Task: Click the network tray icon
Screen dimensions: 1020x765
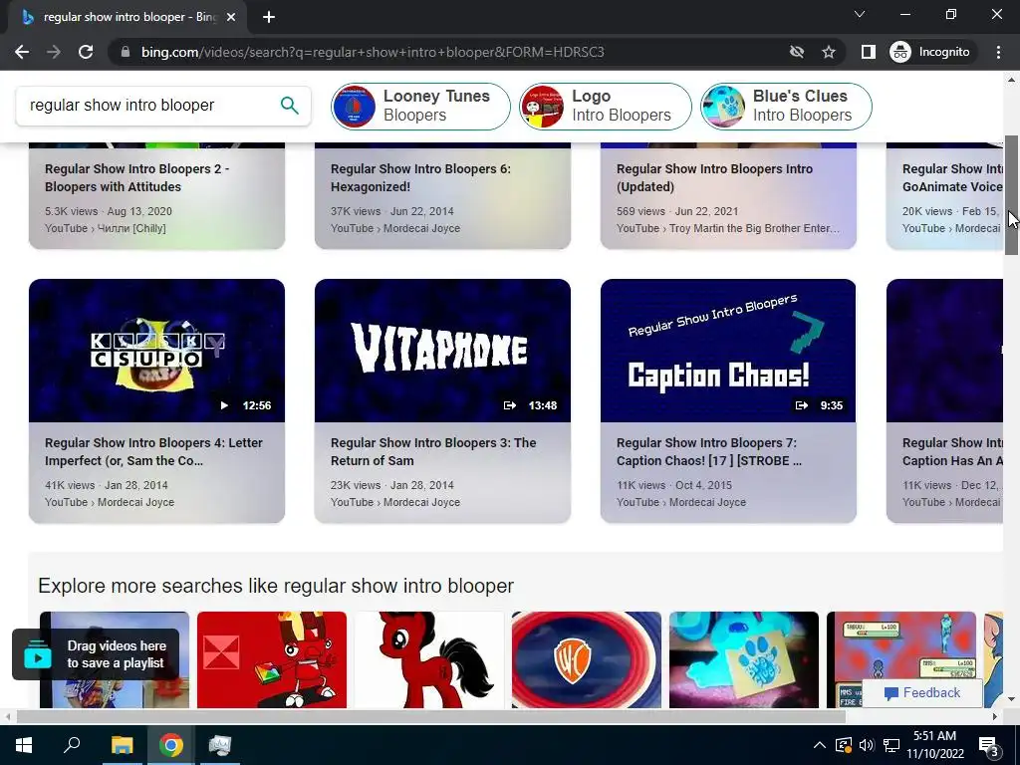Action: click(892, 745)
